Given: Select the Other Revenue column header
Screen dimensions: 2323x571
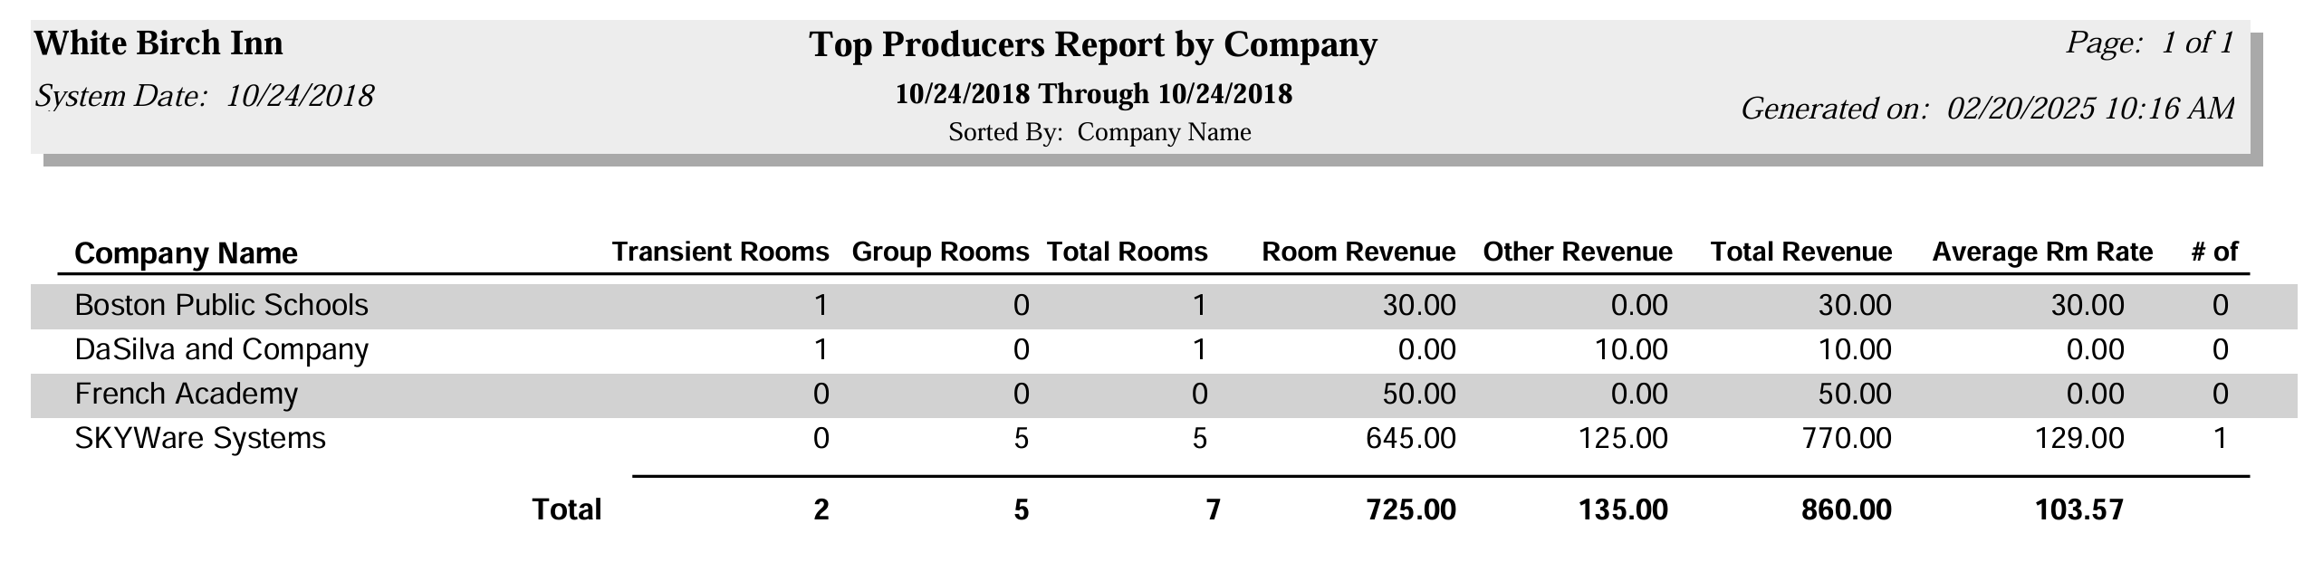Looking at the screenshot, I should [1578, 252].
